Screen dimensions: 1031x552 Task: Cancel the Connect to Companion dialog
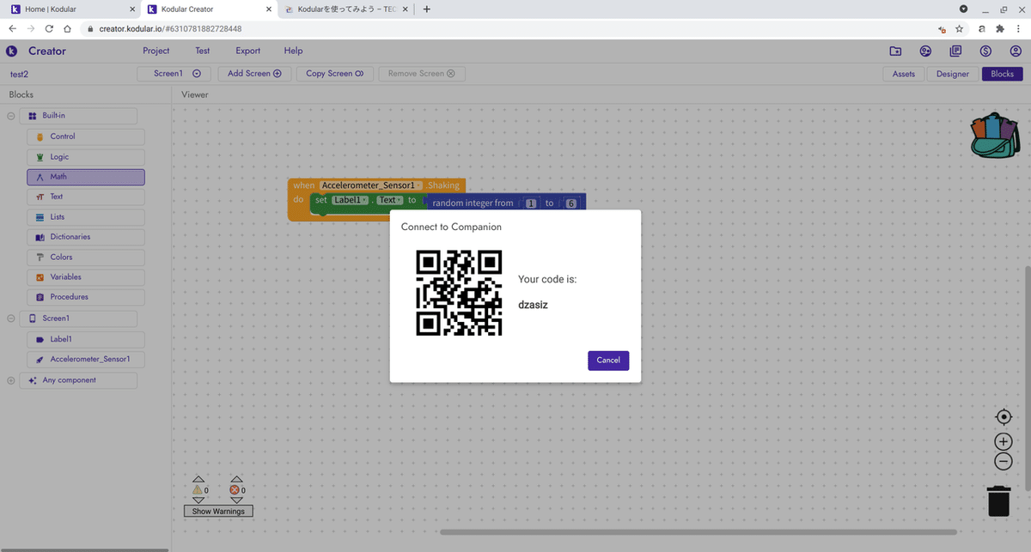coord(608,360)
